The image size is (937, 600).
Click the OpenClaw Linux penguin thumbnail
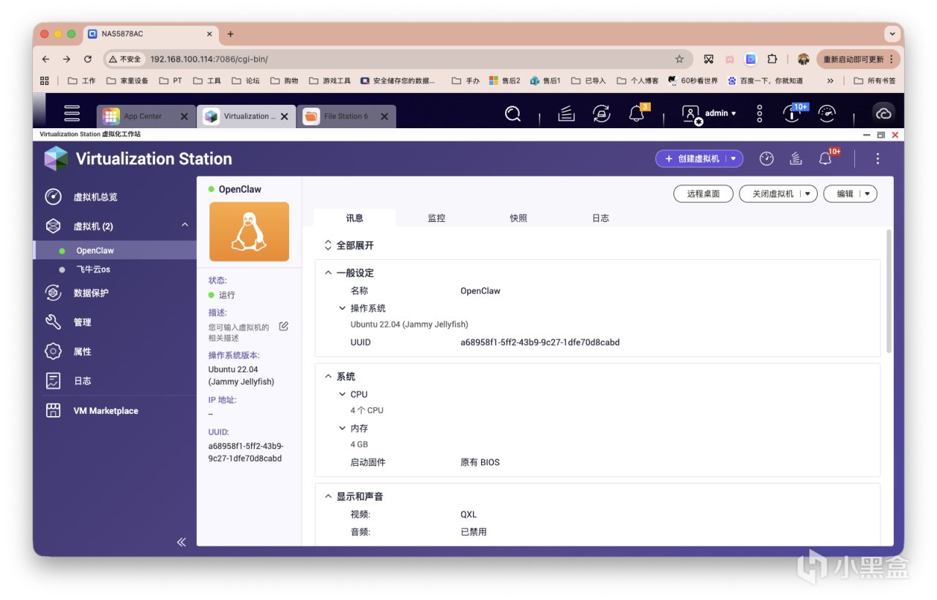point(249,232)
